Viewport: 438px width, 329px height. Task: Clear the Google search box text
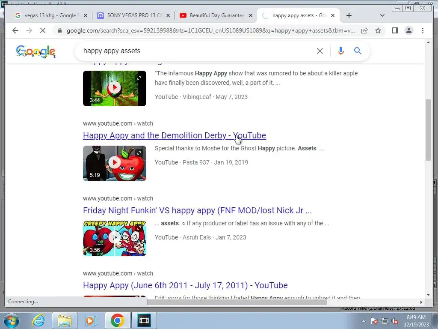pyautogui.click(x=320, y=51)
